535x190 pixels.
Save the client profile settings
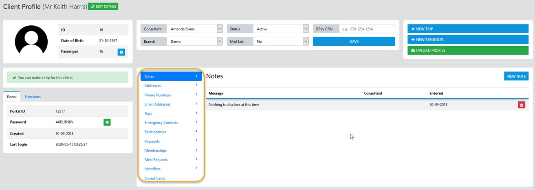coord(354,42)
